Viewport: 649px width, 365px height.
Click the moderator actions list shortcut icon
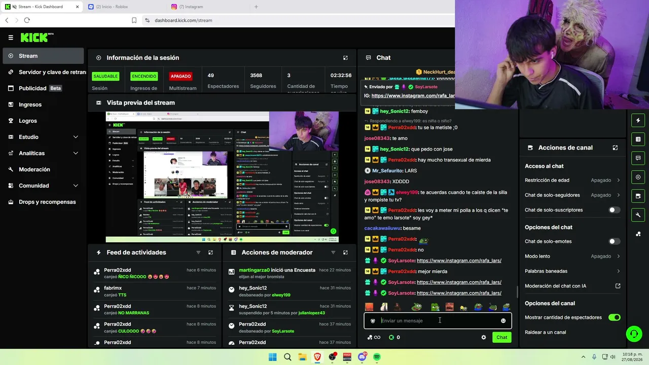click(638, 139)
